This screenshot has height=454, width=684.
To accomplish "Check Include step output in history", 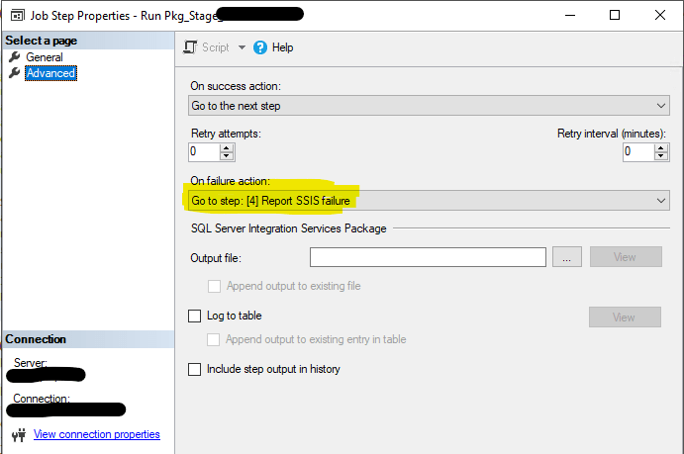I will [x=194, y=369].
